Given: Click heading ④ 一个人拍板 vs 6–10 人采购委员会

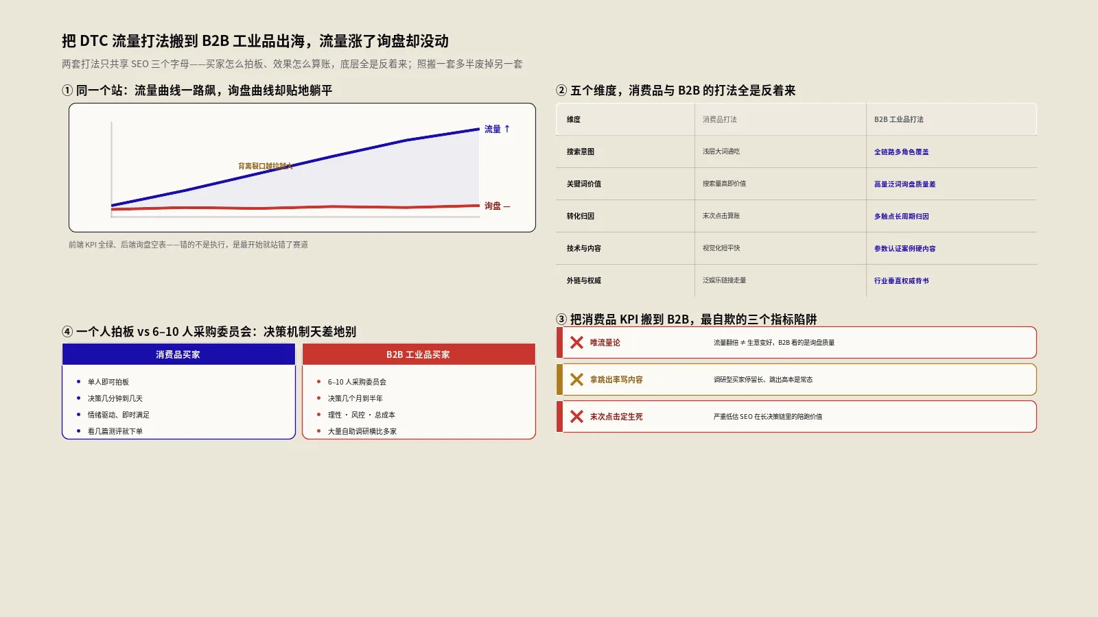Looking at the screenshot, I should tap(209, 332).
